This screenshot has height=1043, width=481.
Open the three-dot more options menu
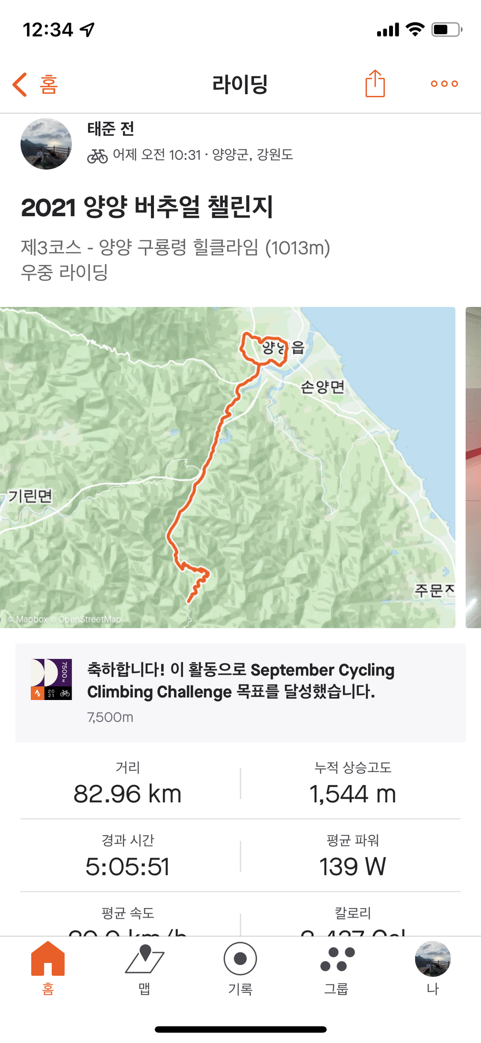pyautogui.click(x=444, y=84)
